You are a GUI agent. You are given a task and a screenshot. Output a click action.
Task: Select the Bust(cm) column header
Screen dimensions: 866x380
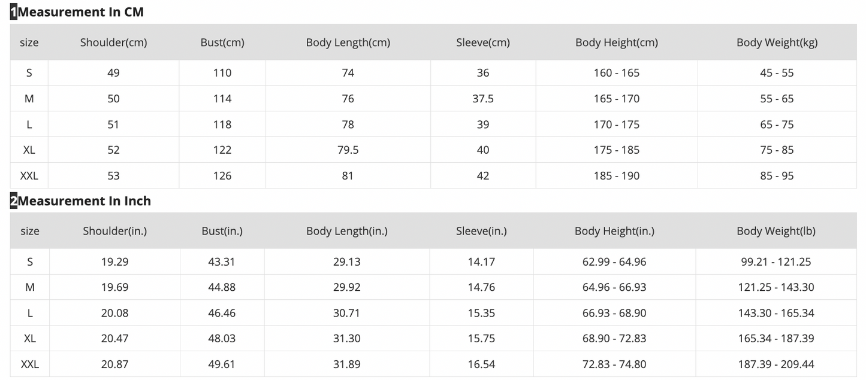point(222,42)
